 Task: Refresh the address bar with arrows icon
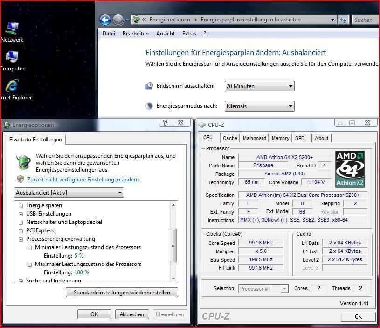point(343,20)
